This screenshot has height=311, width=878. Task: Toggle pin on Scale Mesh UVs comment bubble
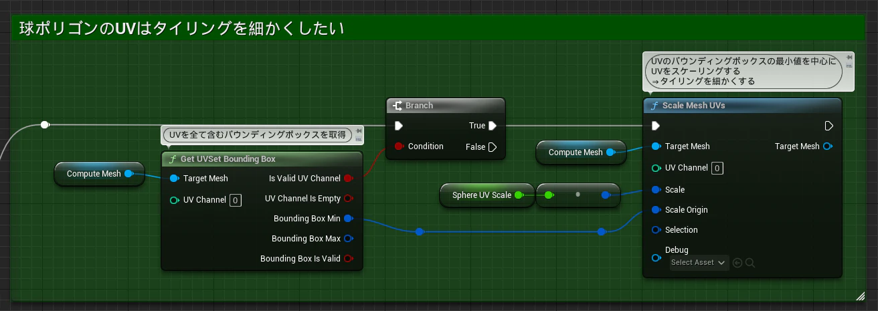coord(849,58)
